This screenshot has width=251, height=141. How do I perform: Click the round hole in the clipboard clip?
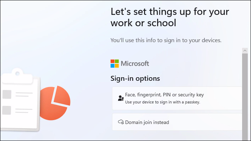17,74
